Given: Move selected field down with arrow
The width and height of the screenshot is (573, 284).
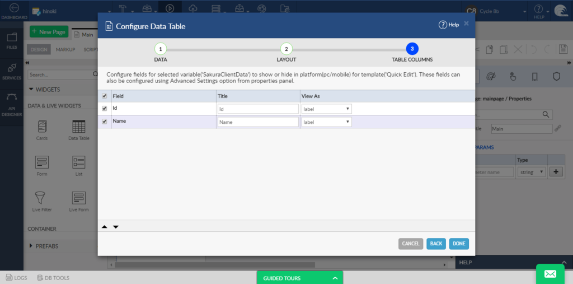Looking at the screenshot, I should pos(116,227).
